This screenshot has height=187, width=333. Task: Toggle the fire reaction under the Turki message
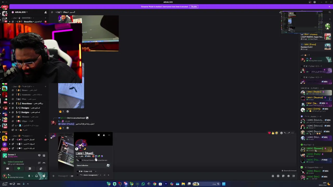(x=61, y=128)
